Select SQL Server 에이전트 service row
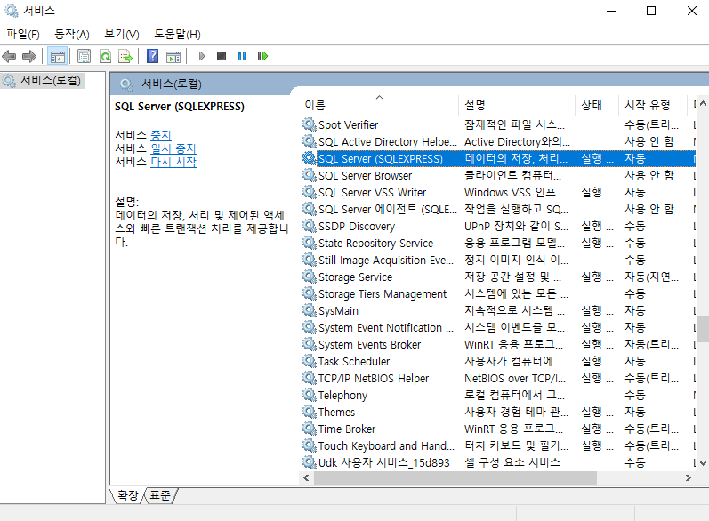The height and width of the screenshot is (521, 709). click(498, 209)
